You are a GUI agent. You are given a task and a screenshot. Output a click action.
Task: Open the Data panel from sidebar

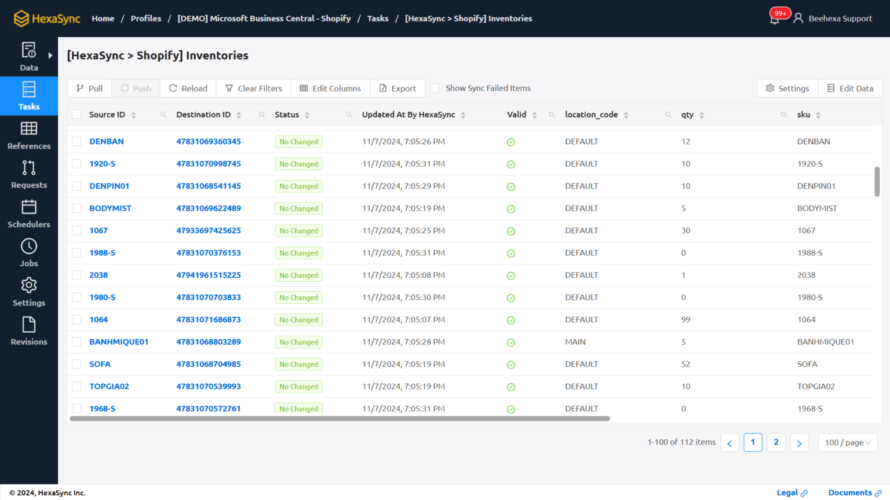tap(28, 56)
